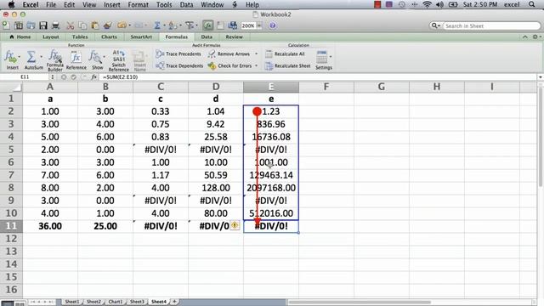The image size is (544, 306).
Task: Select cell containing 2097168.00
Action: [271, 188]
